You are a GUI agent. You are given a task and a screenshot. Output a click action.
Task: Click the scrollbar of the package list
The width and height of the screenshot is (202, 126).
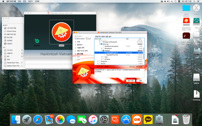coord(144,53)
